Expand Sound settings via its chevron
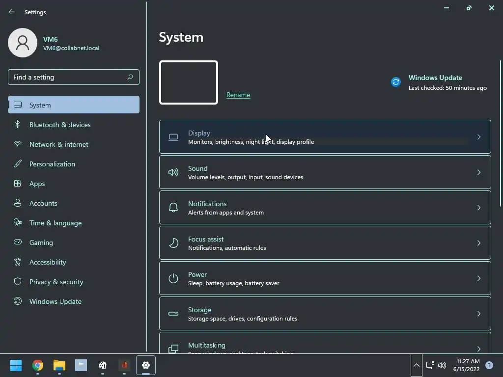 pos(478,172)
